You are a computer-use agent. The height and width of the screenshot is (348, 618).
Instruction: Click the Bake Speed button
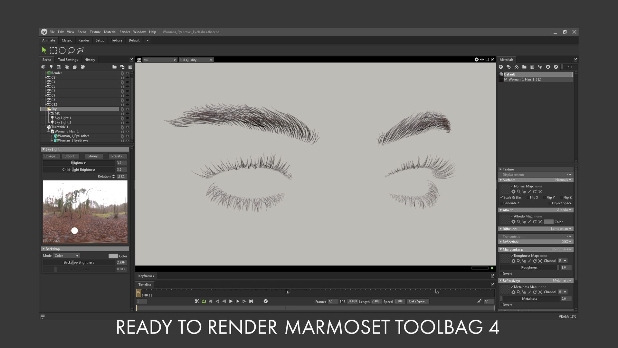(x=418, y=301)
